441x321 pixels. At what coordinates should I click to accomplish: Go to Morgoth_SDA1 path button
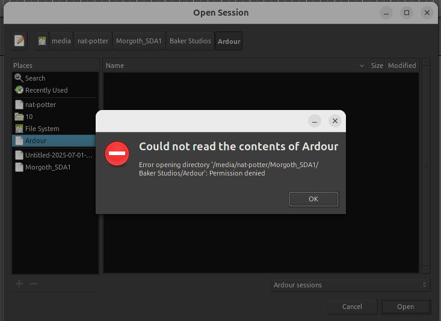point(139,41)
